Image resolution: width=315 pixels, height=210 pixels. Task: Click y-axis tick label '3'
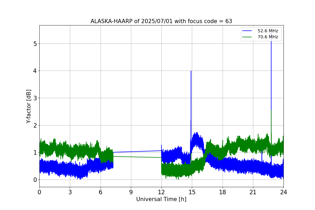pyautogui.click(x=35, y=98)
